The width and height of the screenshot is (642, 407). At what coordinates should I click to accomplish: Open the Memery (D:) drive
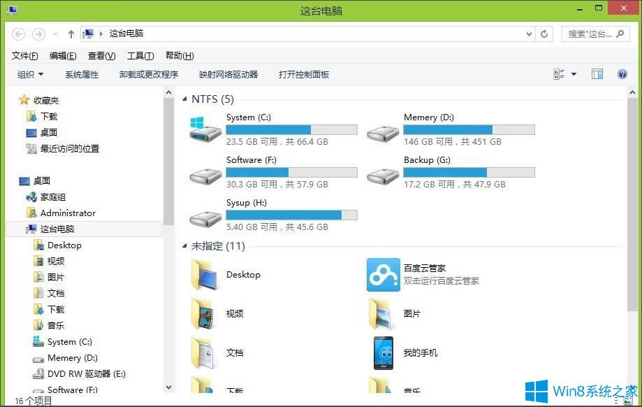(428, 117)
